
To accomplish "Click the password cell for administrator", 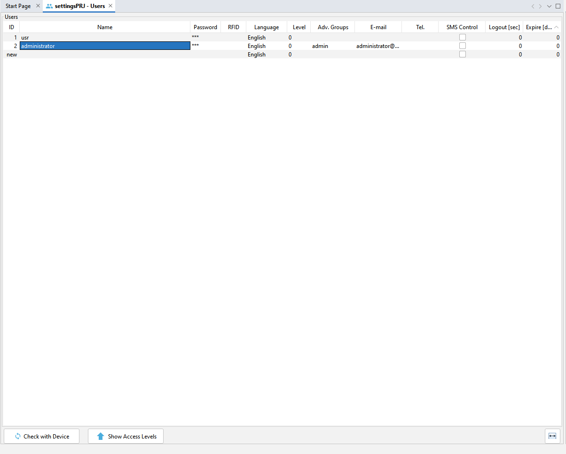I will [x=205, y=46].
